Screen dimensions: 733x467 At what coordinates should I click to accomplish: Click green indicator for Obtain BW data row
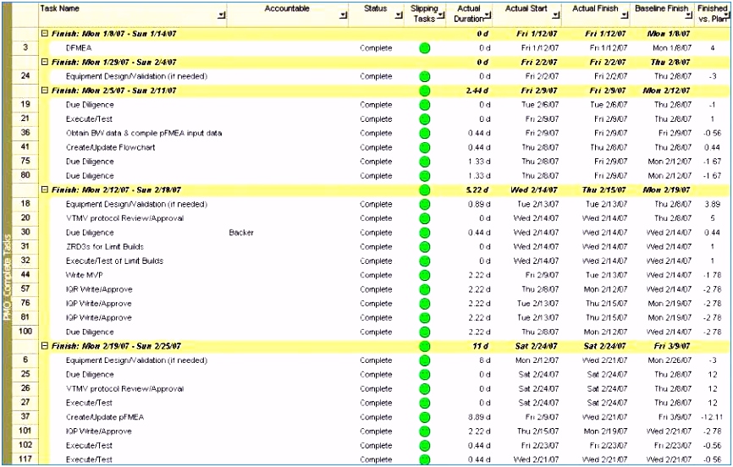pyautogui.click(x=424, y=133)
